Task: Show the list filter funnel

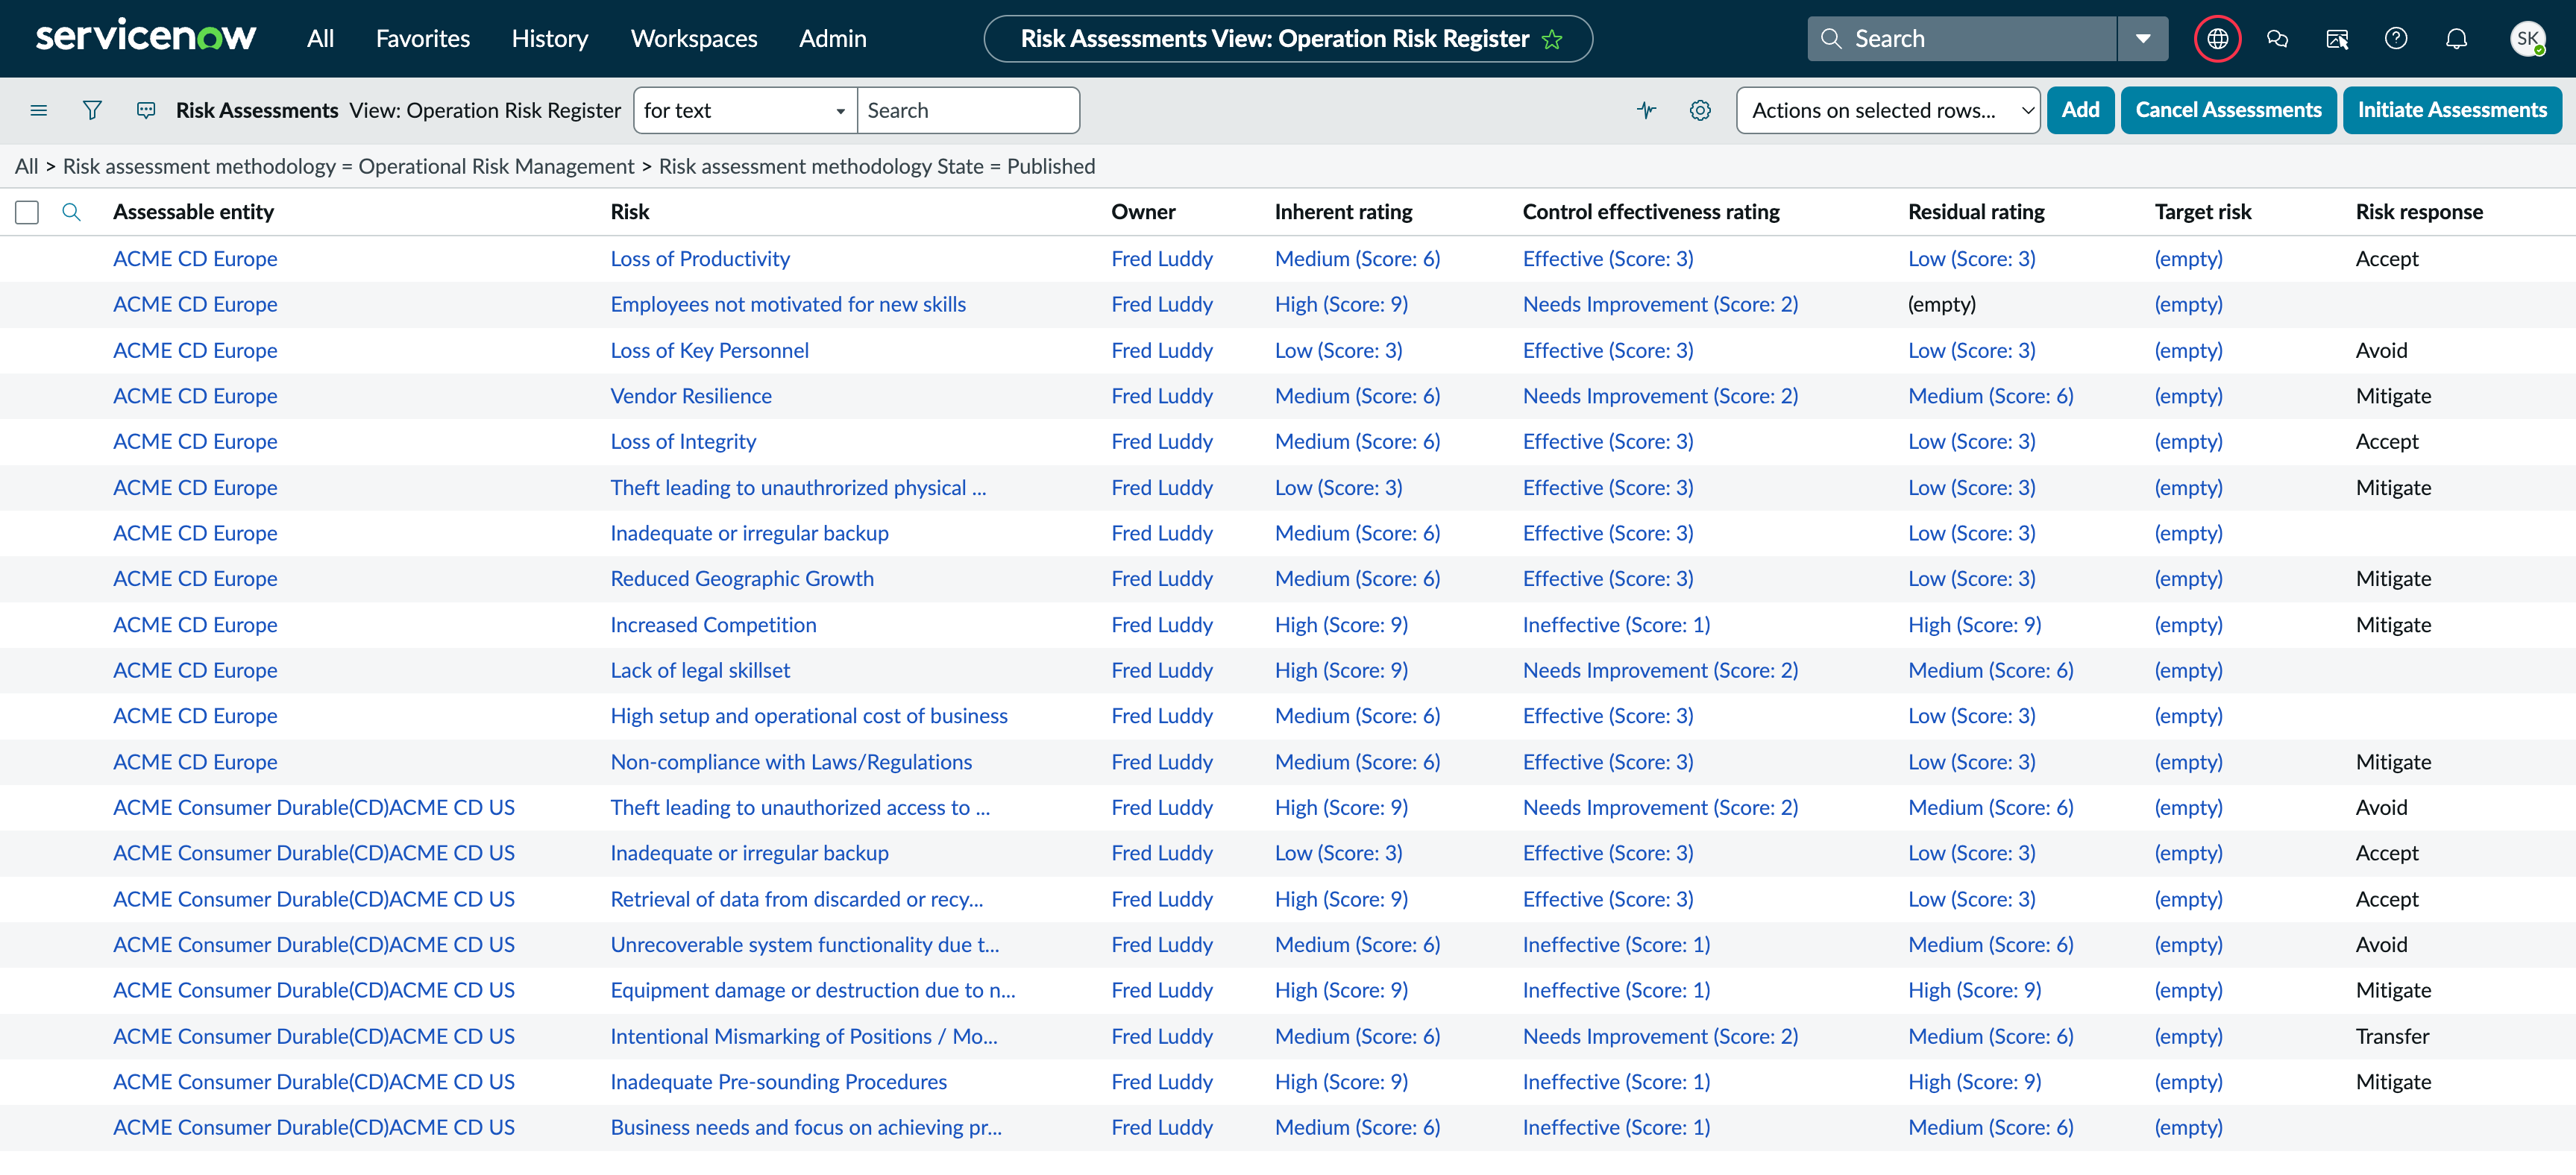Action: click(92, 110)
